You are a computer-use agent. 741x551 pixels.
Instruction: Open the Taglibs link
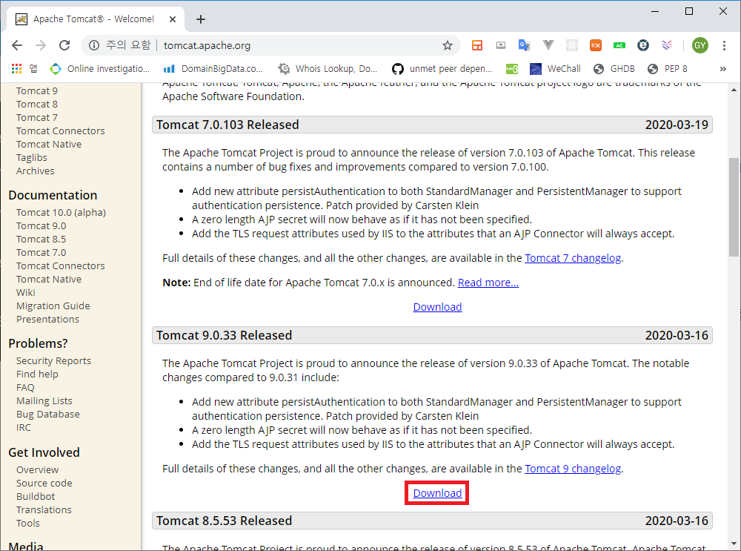32,157
